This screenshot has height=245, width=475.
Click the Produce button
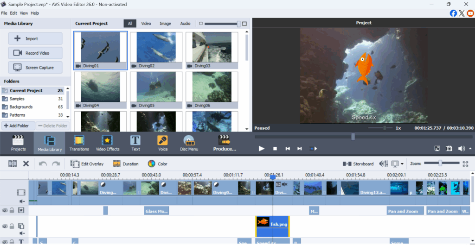point(225,143)
